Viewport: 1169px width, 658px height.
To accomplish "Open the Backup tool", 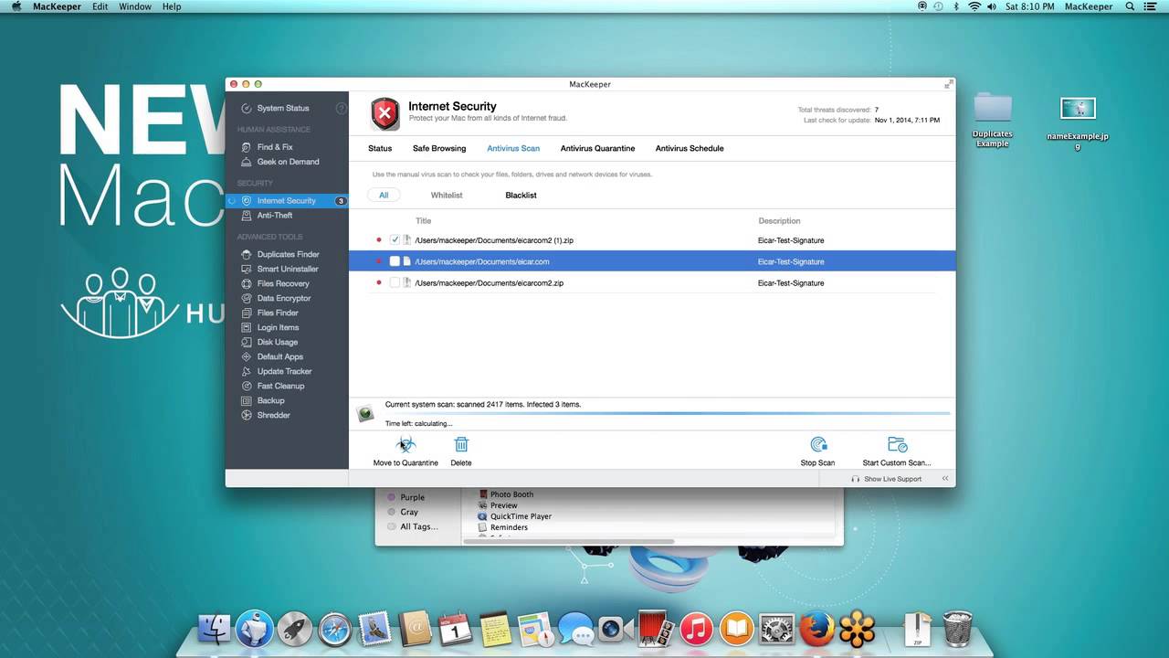I will pyautogui.click(x=270, y=400).
